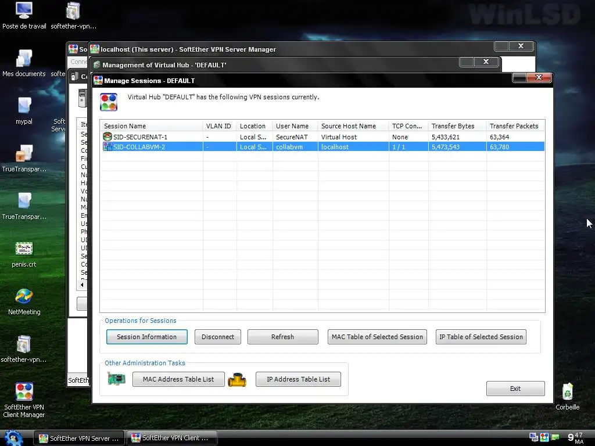Image resolution: width=595 pixels, height=446 pixels.
Task: Click the green network card tray icon
Action: click(555, 437)
